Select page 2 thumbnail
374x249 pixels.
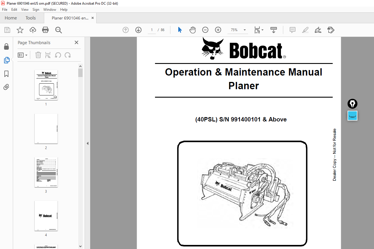(x=46, y=129)
